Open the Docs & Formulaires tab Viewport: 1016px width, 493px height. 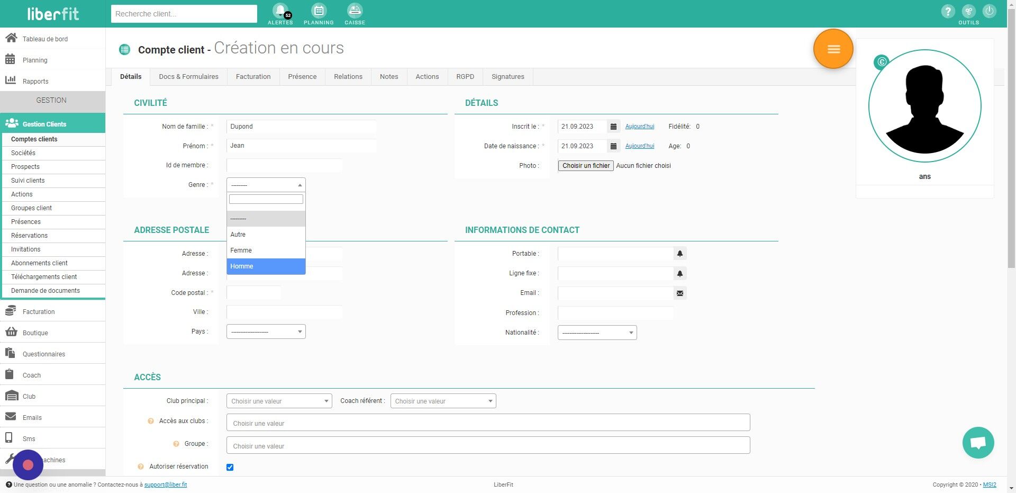(x=188, y=77)
